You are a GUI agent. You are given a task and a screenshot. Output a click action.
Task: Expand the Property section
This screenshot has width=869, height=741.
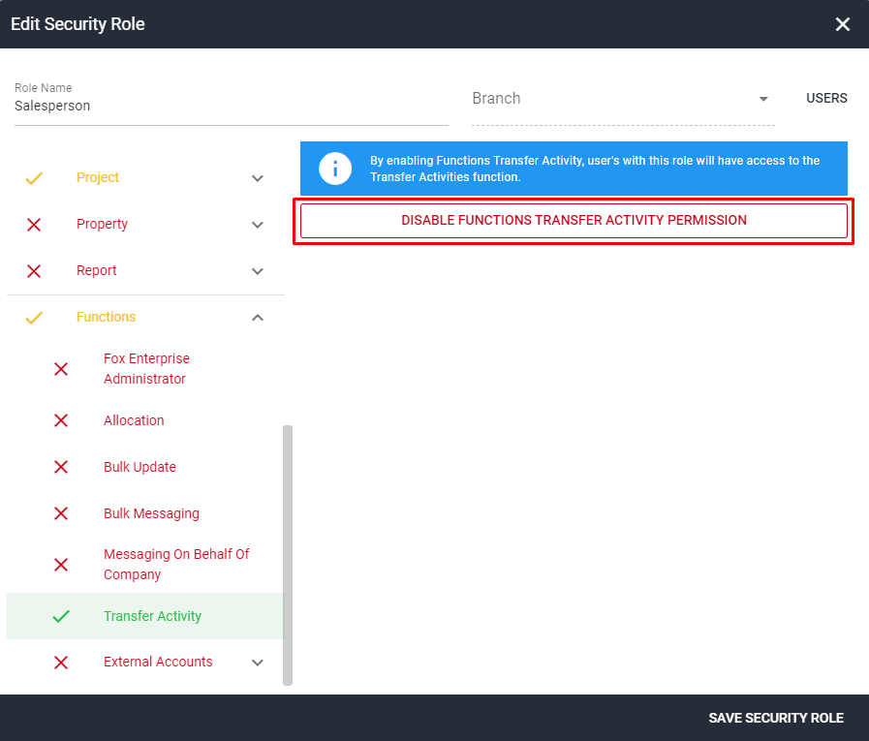tap(257, 224)
